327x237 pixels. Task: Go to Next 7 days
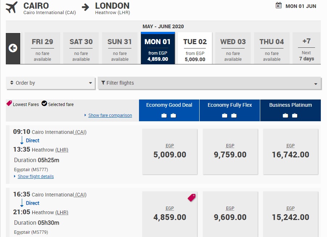coord(306,48)
